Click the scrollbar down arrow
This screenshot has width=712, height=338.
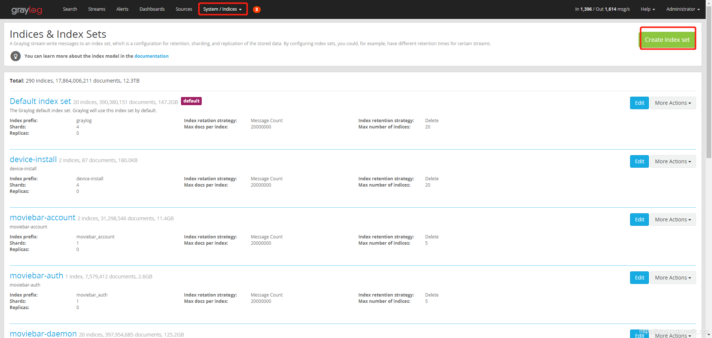tap(709, 335)
